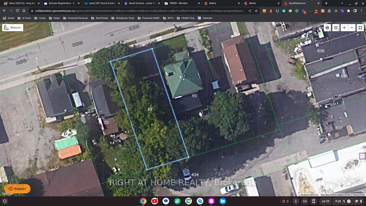The width and height of the screenshot is (366, 206).
Task: Click the collapse fullscreen map icon
Action: 360,27
